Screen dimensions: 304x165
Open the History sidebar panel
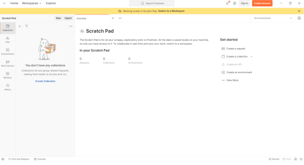tap(8, 87)
